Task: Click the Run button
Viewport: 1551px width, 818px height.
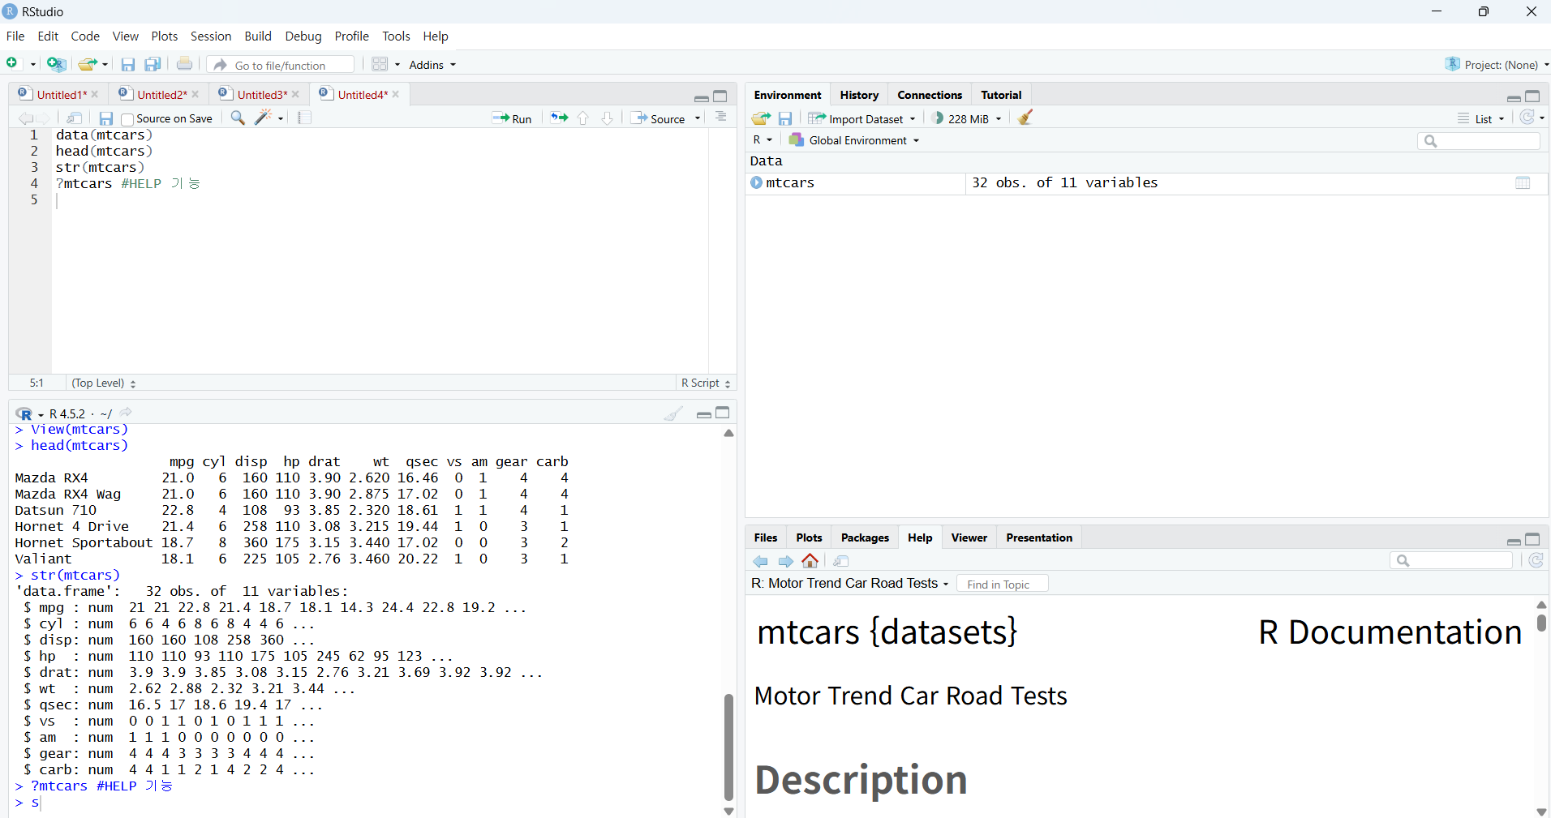Action: pos(512,118)
